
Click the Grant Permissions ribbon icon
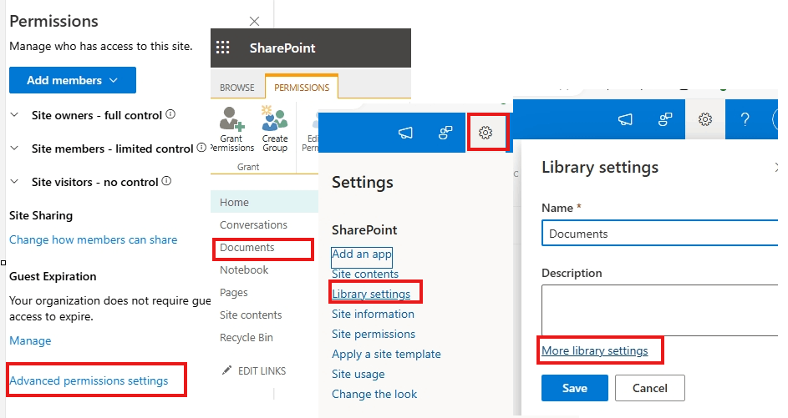[231, 119]
